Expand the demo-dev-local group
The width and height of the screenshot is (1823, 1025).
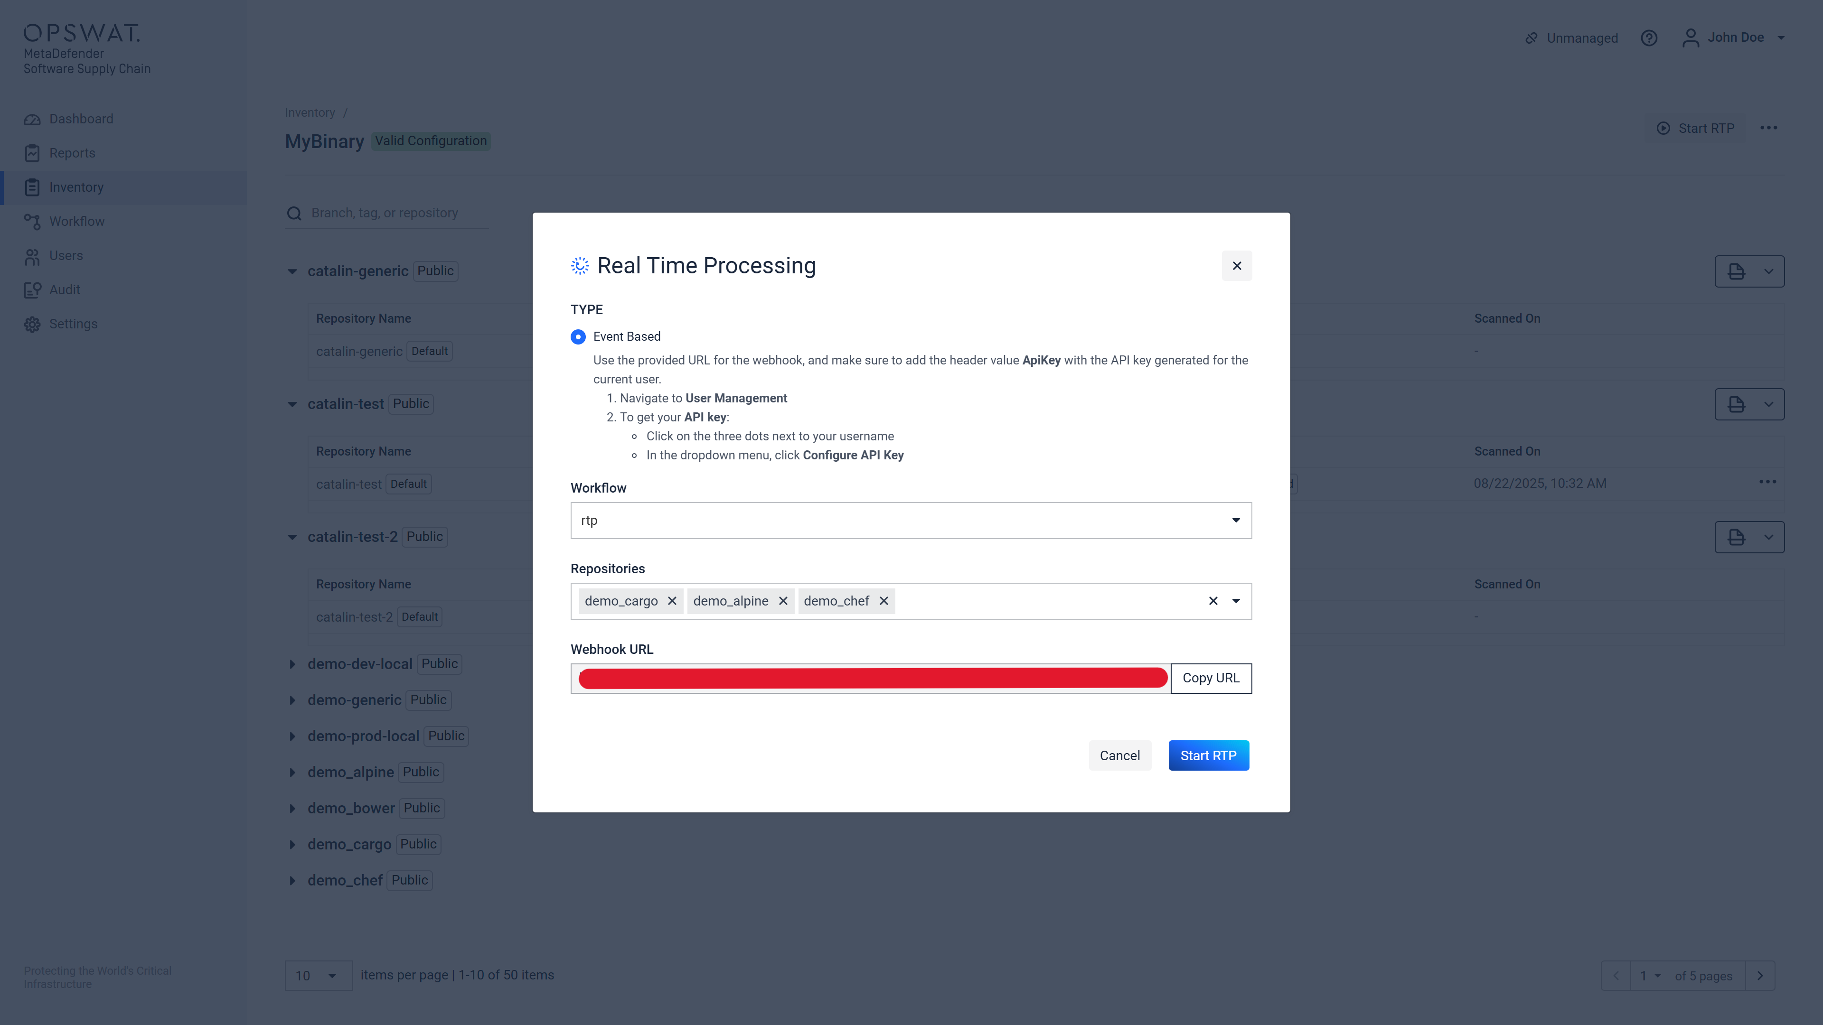(291, 664)
